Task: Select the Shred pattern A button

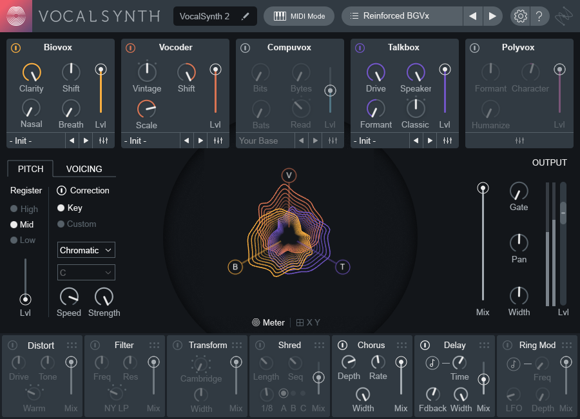Action: point(284,393)
